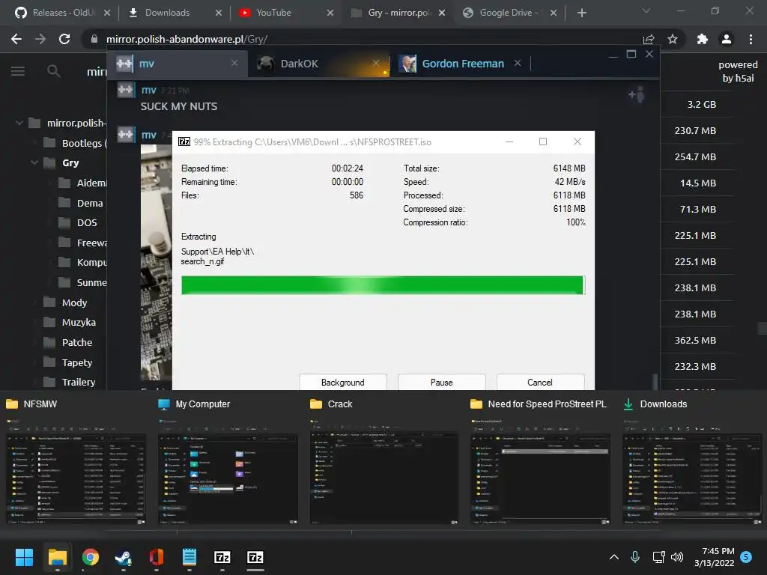Click the Steam taskbar icon
767x575 pixels.
pyautogui.click(x=124, y=557)
